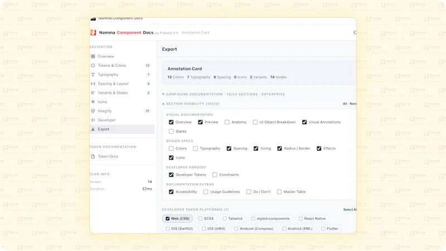Deselect Web (CSS) platform chip
446x251 pixels.
[177, 219]
